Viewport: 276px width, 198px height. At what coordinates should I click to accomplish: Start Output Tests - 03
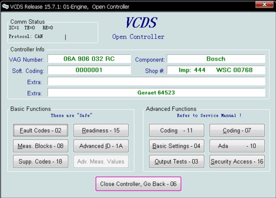[176, 162]
